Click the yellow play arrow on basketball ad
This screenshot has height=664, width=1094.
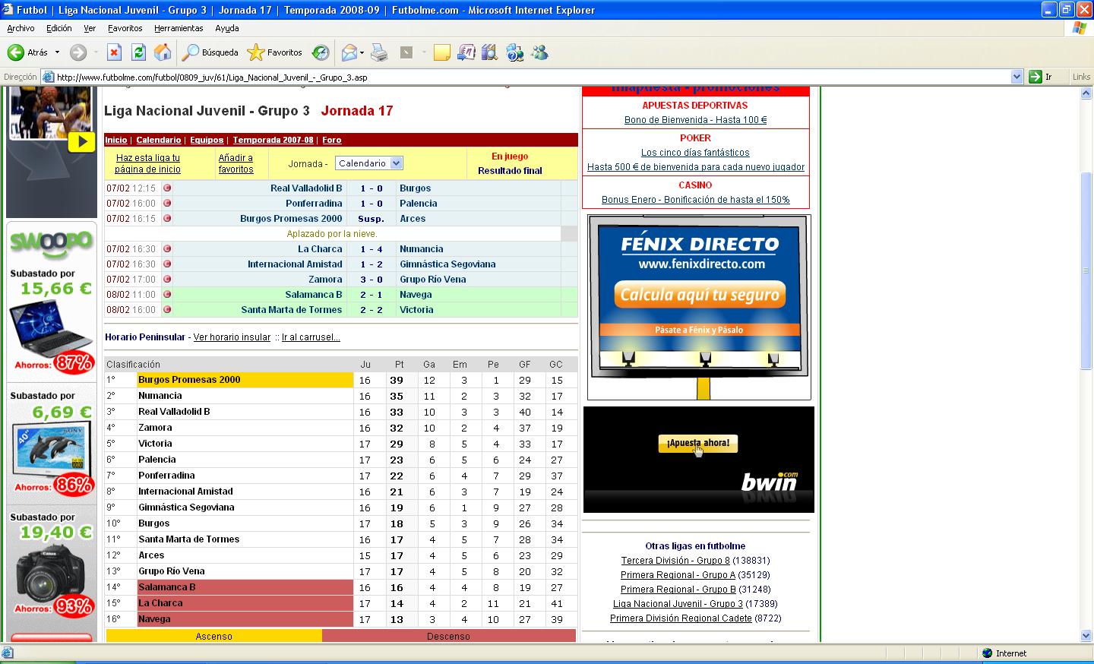point(81,142)
